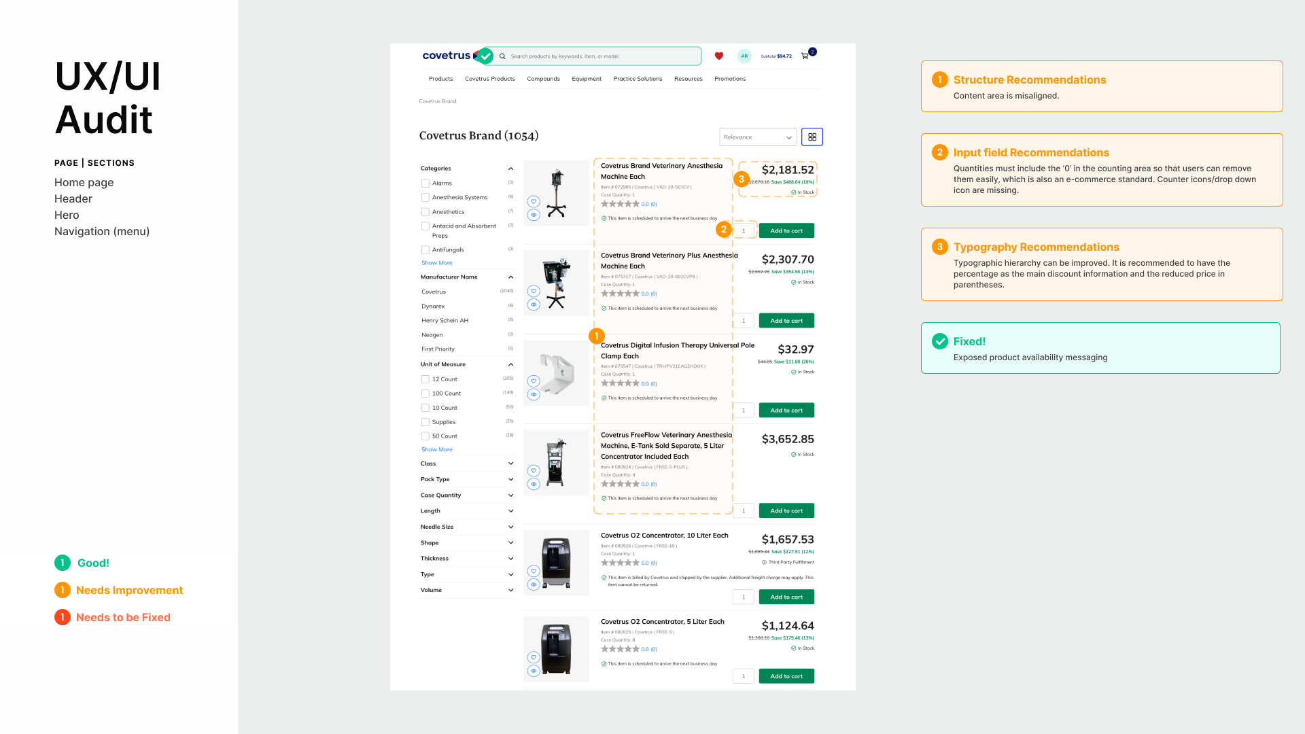Favorite the Veterinary Plus Anesthesia Machine
This screenshot has width=1305, height=734.
pyautogui.click(x=534, y=291)
